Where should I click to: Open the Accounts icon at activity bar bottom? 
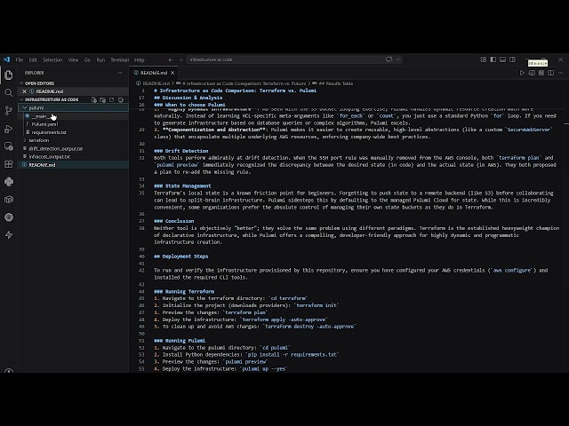pyautogui.click(x=9, y=371)
